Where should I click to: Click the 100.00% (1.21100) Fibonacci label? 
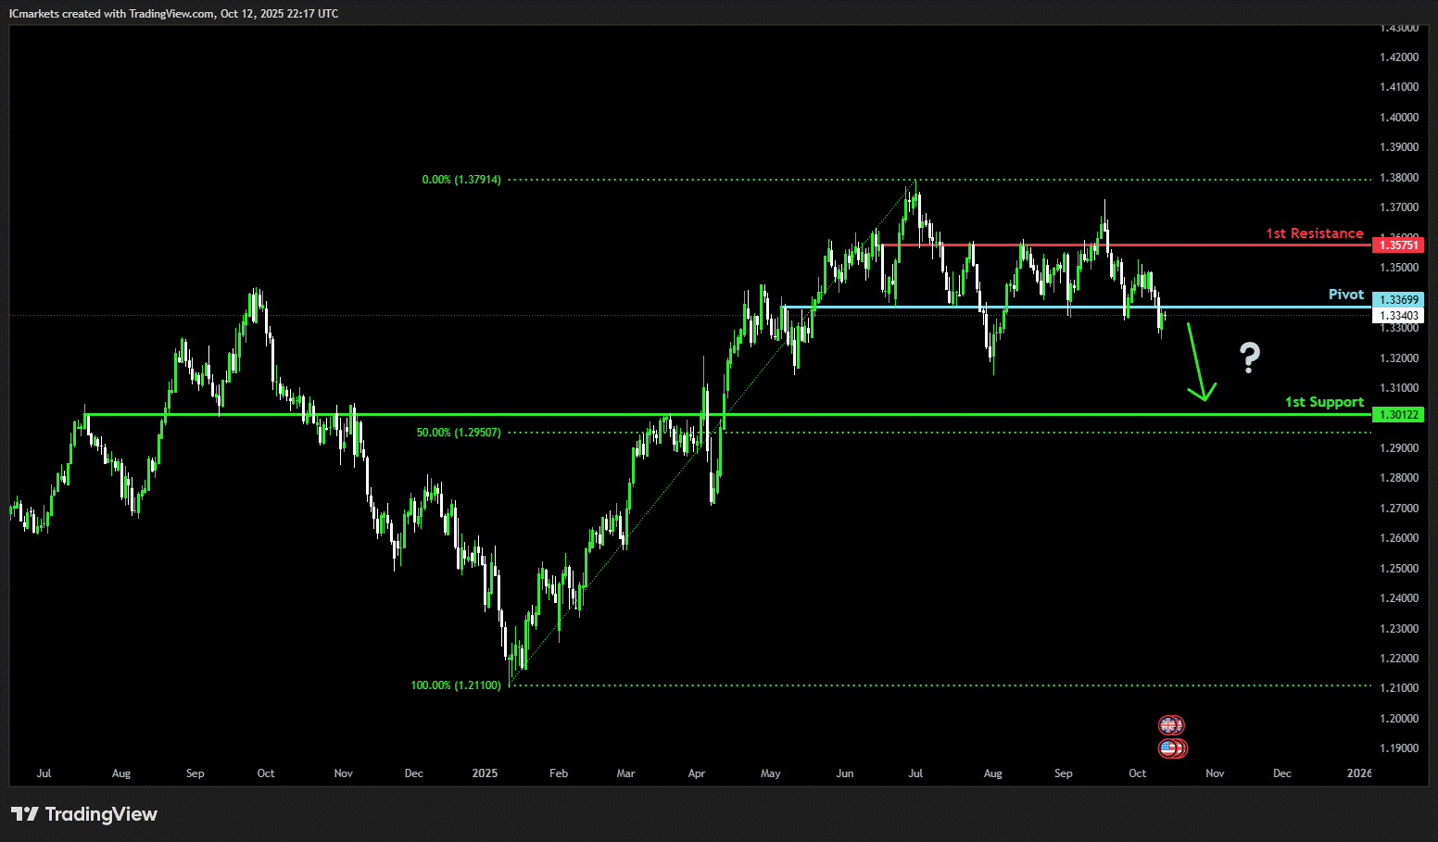coord(456,685)
